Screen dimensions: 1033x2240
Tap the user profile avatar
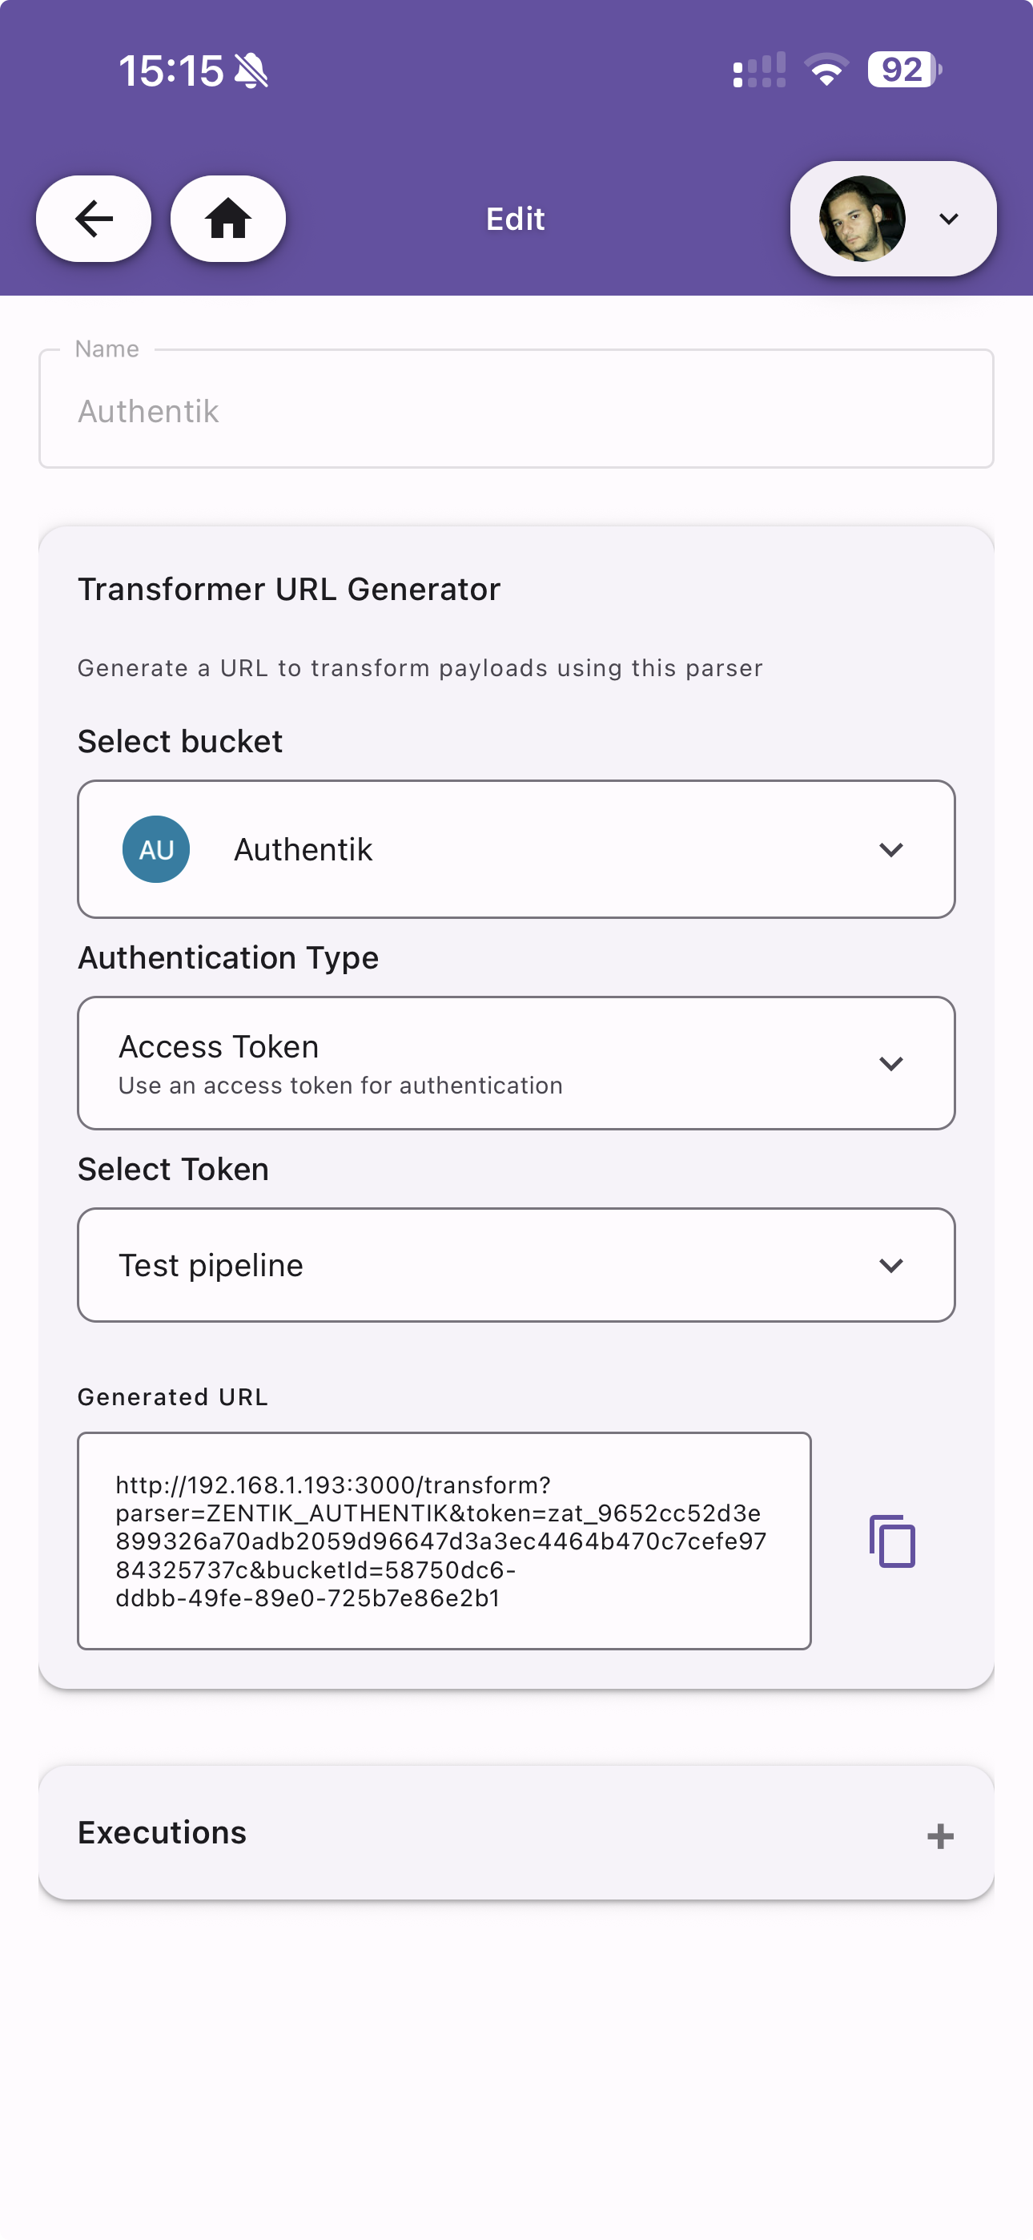click(862, 218)
